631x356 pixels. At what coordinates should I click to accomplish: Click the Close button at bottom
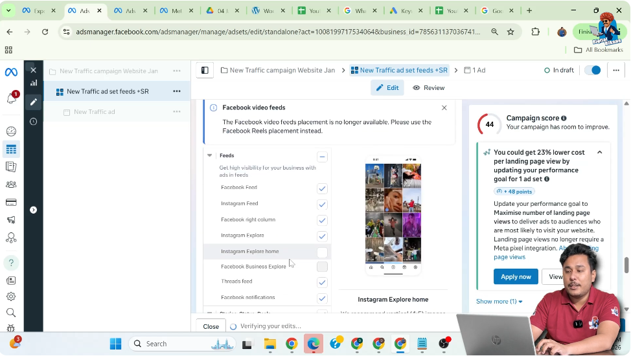[x=211, y=327]
